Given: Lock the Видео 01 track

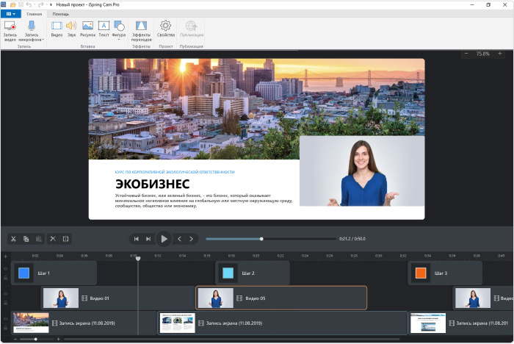Looking at the screenshot, I should [6, 303].
